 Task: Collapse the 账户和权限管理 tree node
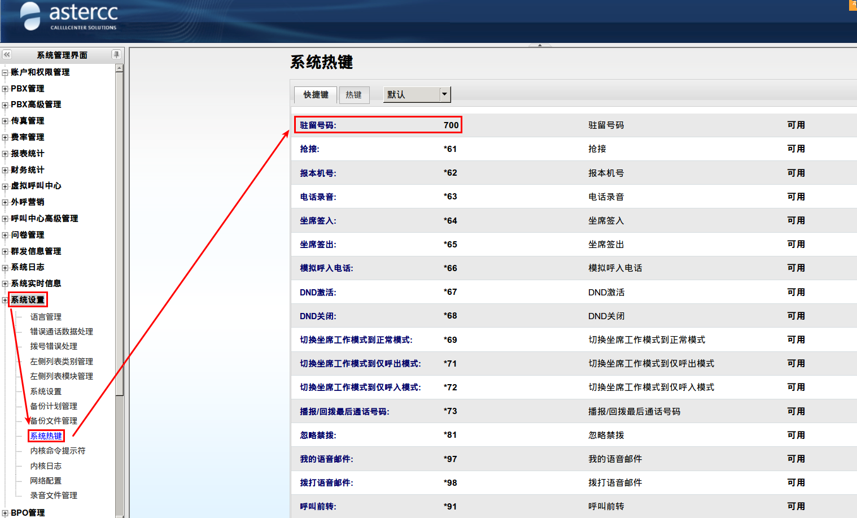(5, 72)
